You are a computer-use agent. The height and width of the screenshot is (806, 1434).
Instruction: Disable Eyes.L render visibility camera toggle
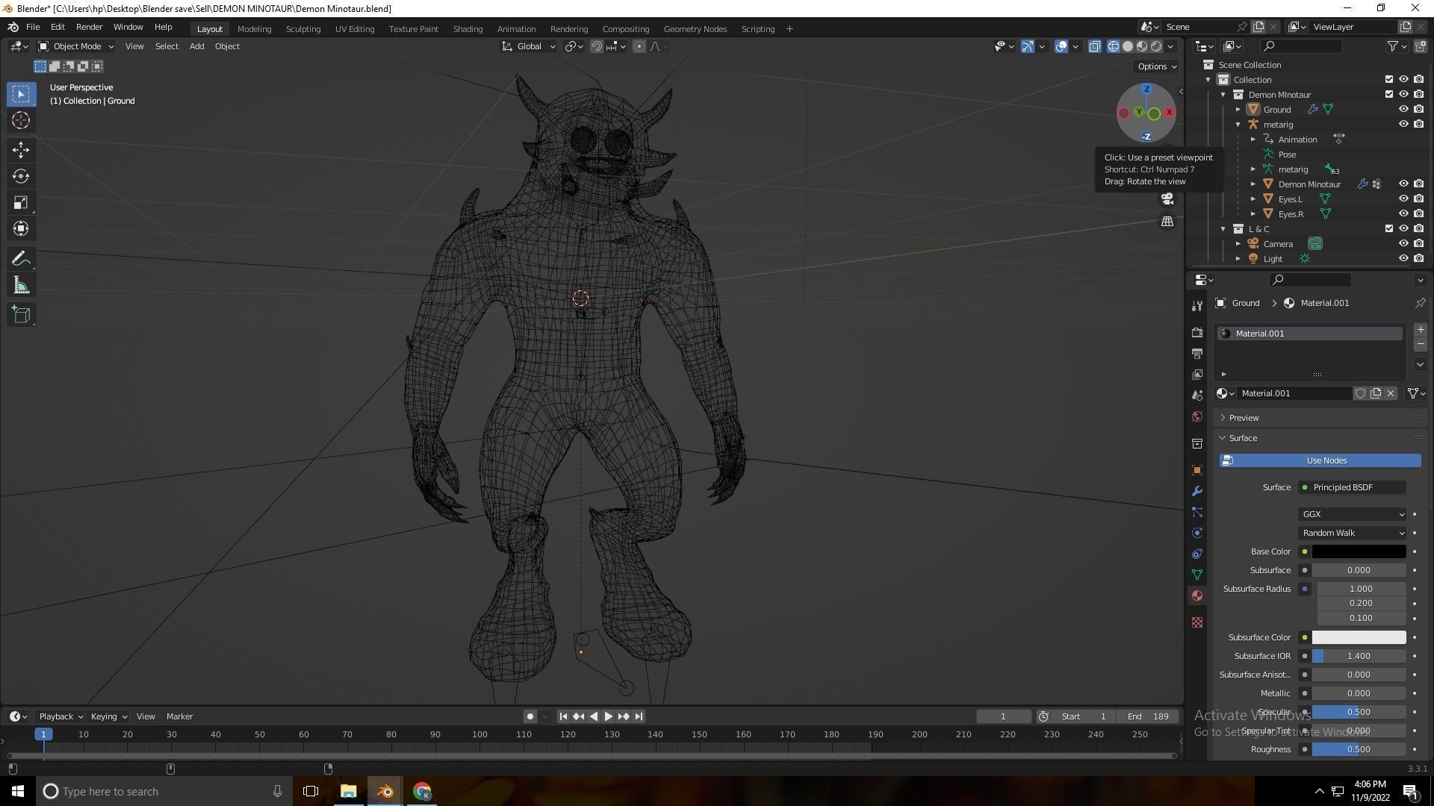1420,199
